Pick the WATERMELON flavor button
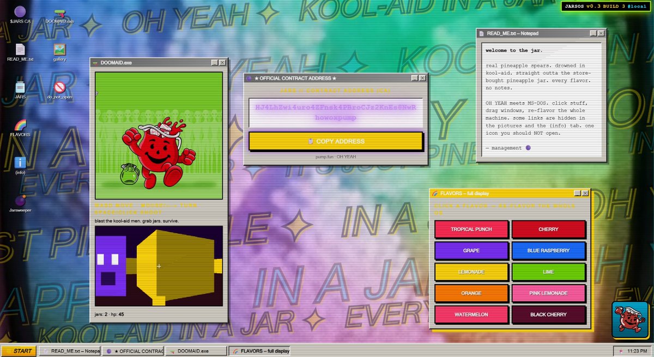Viewport: 654px width, 357px height. pyautogui.click(x=471, y=314)
